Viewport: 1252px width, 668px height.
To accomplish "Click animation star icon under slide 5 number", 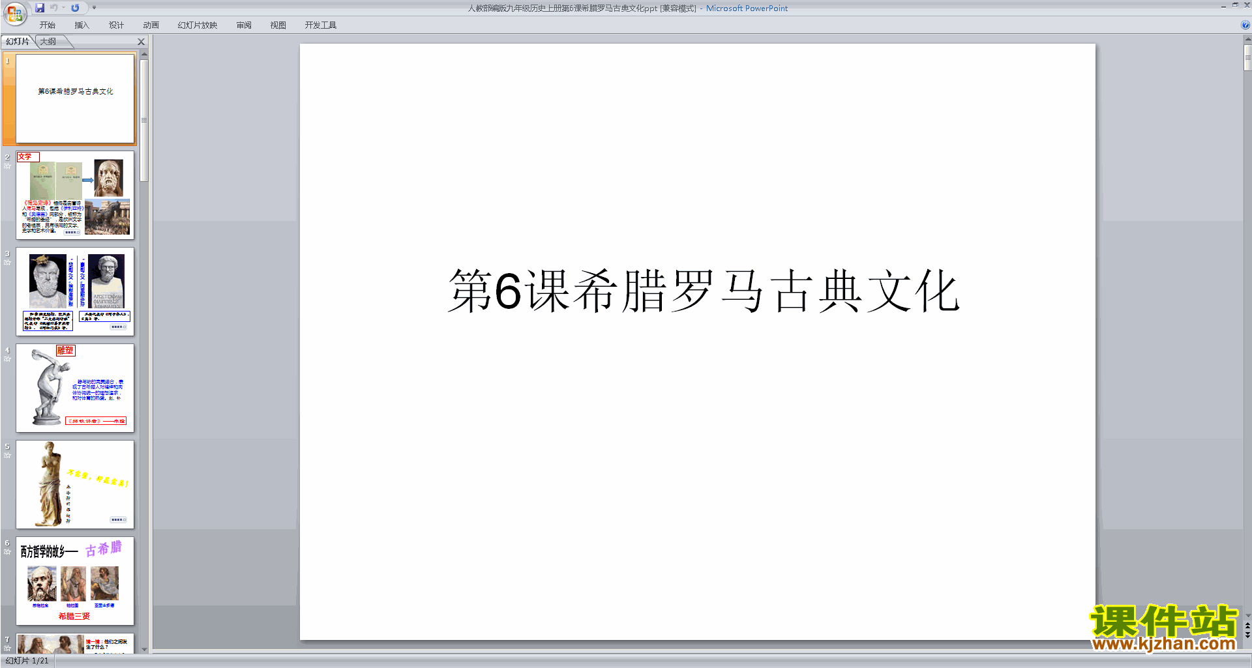I will 7,456.
